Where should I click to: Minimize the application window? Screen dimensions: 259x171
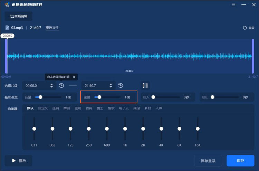(244, 4)
